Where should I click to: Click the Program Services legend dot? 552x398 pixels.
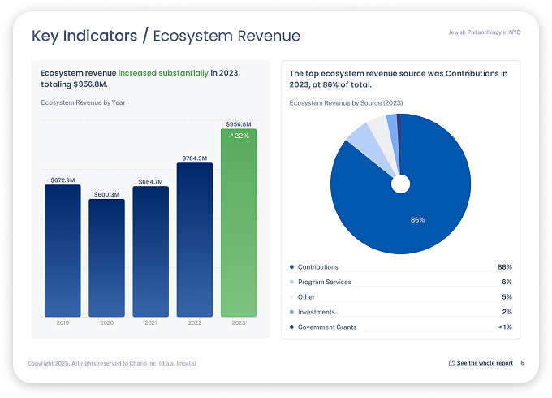292,282
